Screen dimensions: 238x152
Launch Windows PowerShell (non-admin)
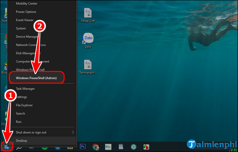pos(42,70)
